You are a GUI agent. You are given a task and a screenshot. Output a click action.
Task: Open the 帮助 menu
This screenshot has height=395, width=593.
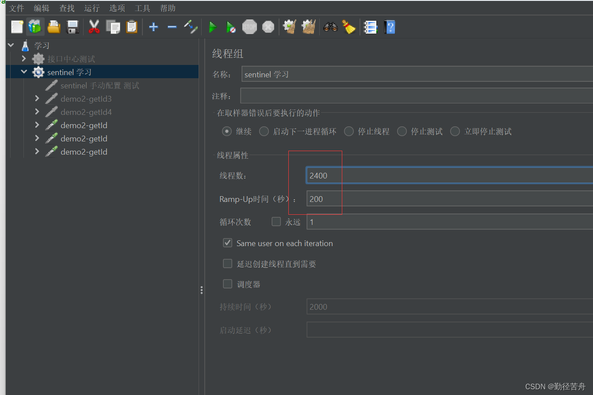tap(168, 8)
